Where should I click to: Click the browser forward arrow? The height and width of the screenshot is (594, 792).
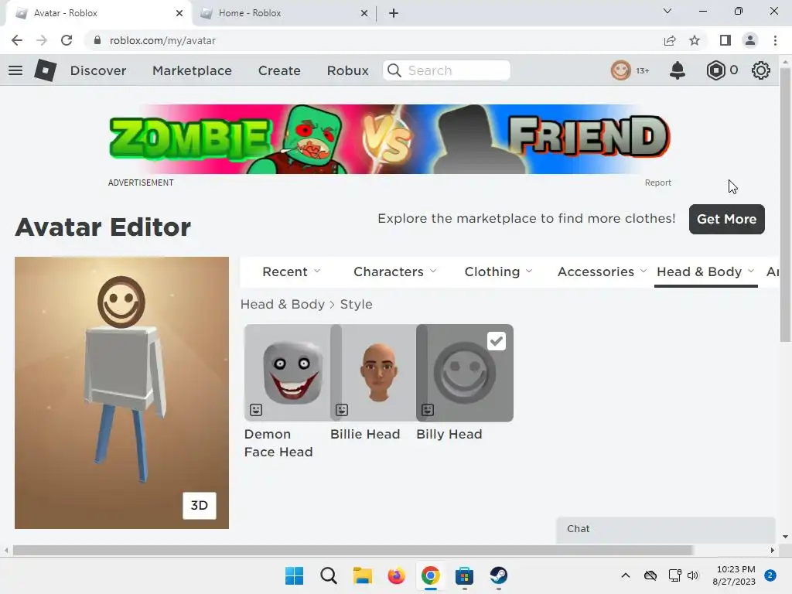click(x=42, y=40)
